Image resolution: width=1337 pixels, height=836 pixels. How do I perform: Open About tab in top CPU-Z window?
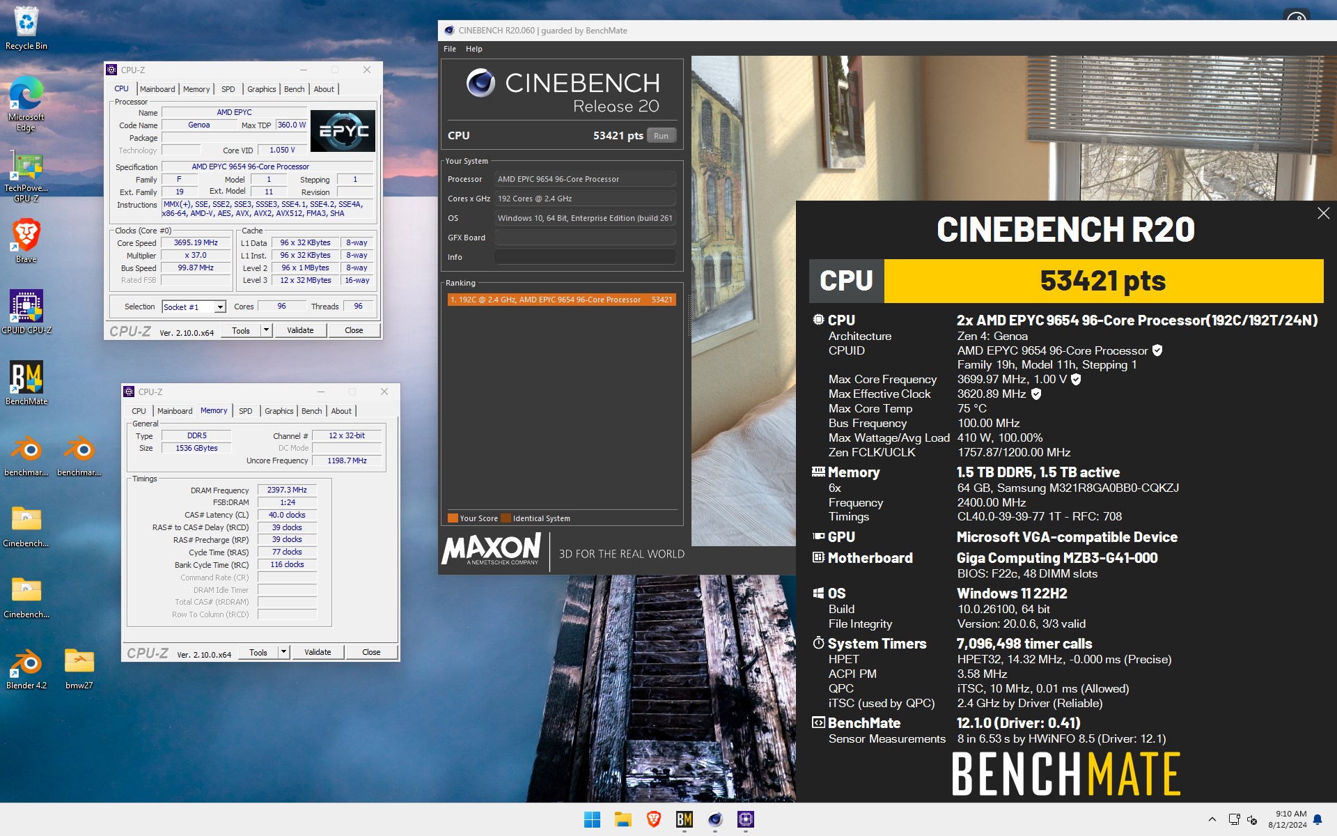pyautogui.click(x=324, y=89)
